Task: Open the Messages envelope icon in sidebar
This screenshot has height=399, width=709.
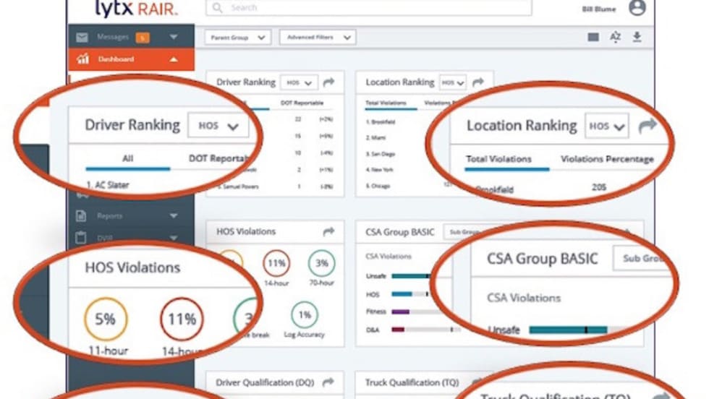Action: pyautogui.click(x=82, y=37)
